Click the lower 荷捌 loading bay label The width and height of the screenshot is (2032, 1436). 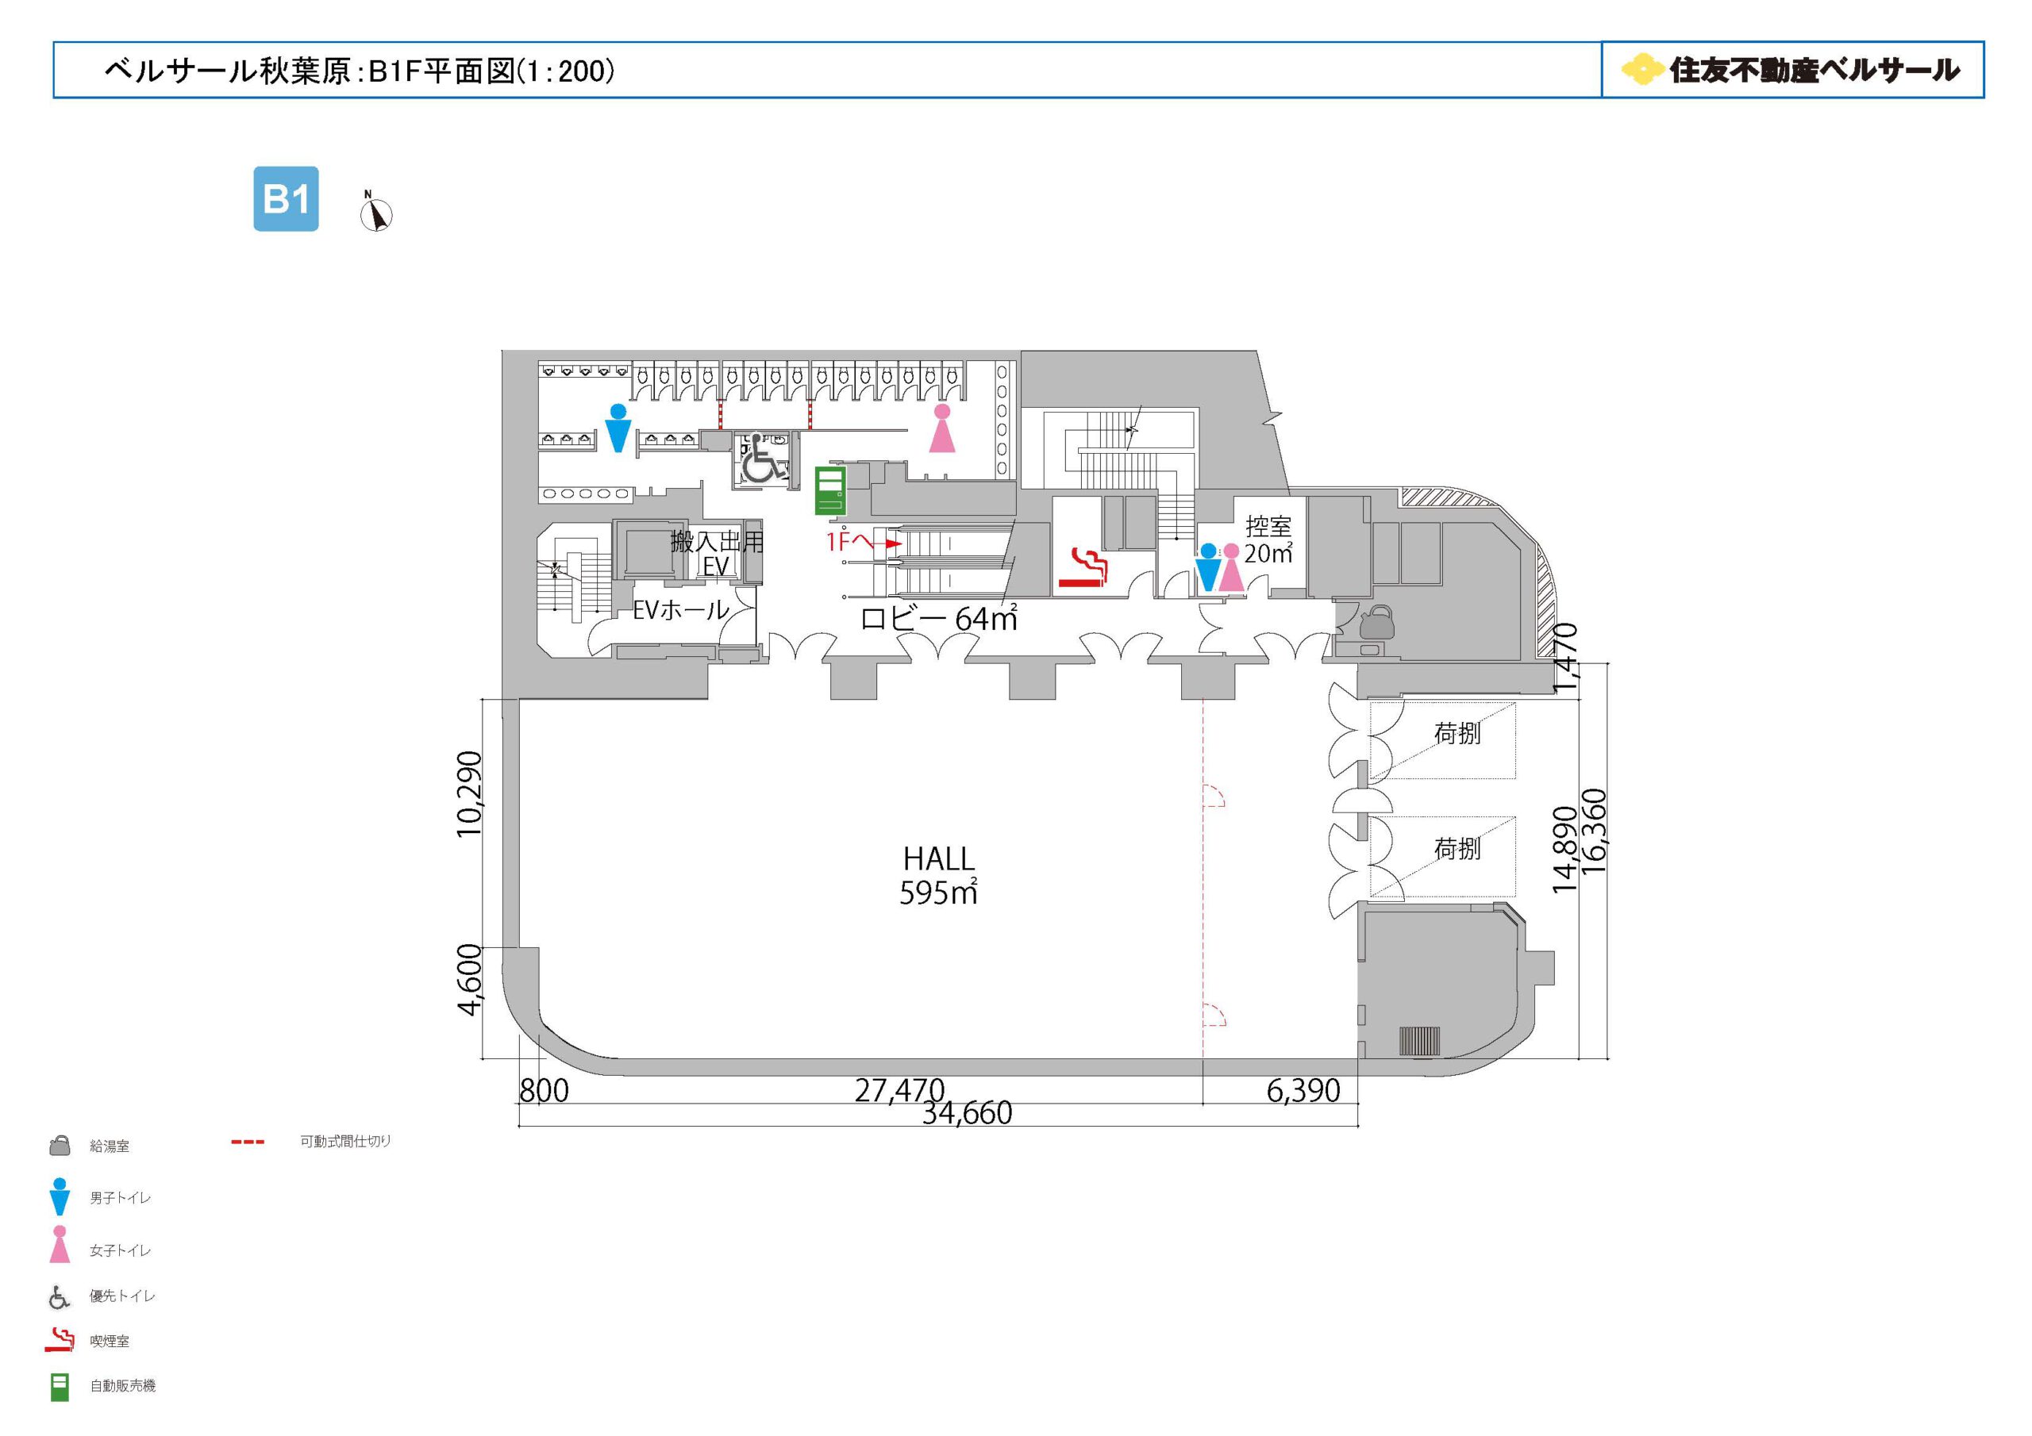[1457, 848]
